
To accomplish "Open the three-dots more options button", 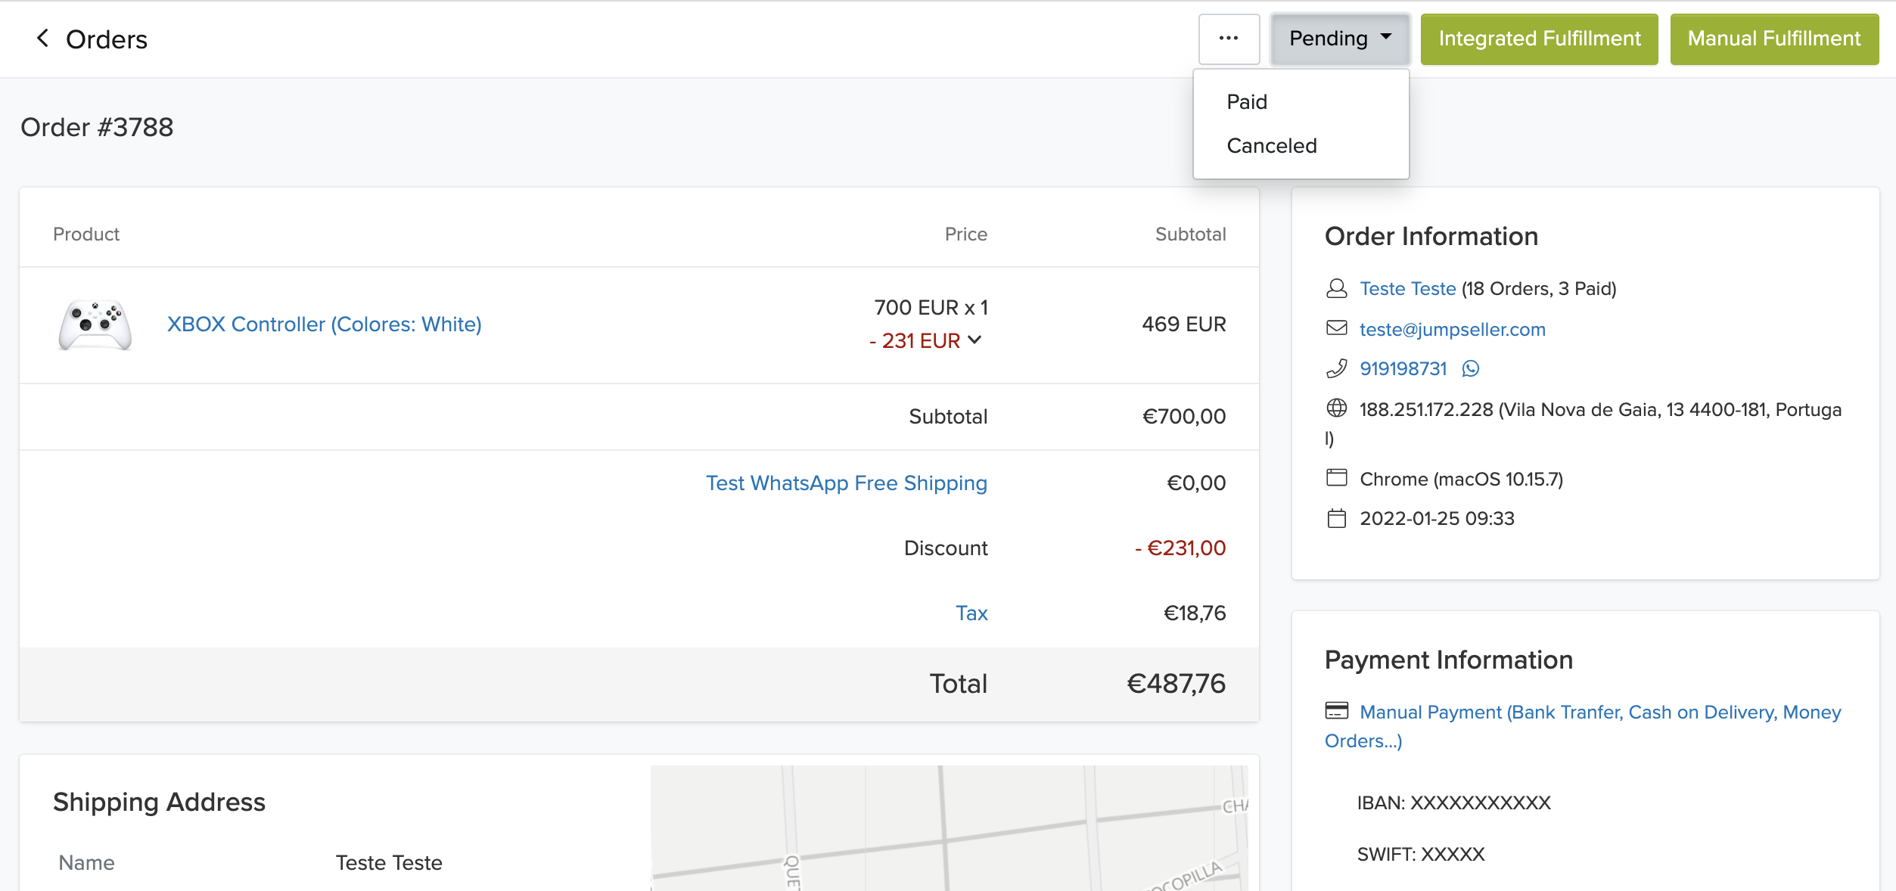I will (1228, 39).
